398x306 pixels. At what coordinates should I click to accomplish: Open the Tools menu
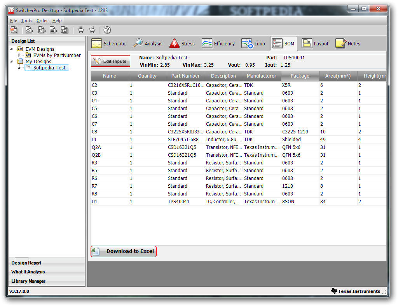click(26, 21)
